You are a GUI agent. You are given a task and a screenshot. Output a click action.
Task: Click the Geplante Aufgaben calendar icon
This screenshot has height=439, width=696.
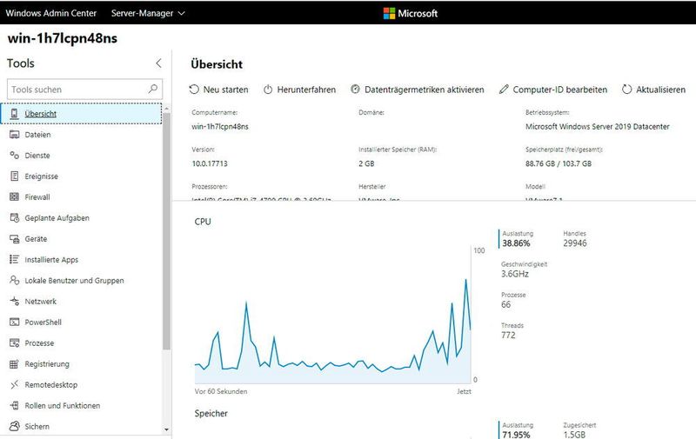[14, 217]
